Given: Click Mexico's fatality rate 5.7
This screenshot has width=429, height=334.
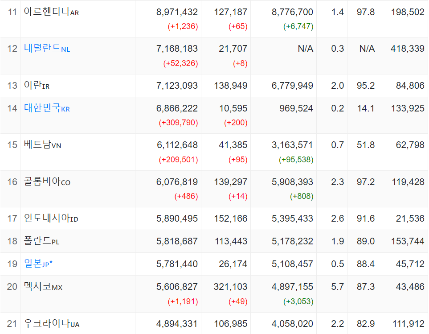Looking at the screenshot, I should point(337,287).
